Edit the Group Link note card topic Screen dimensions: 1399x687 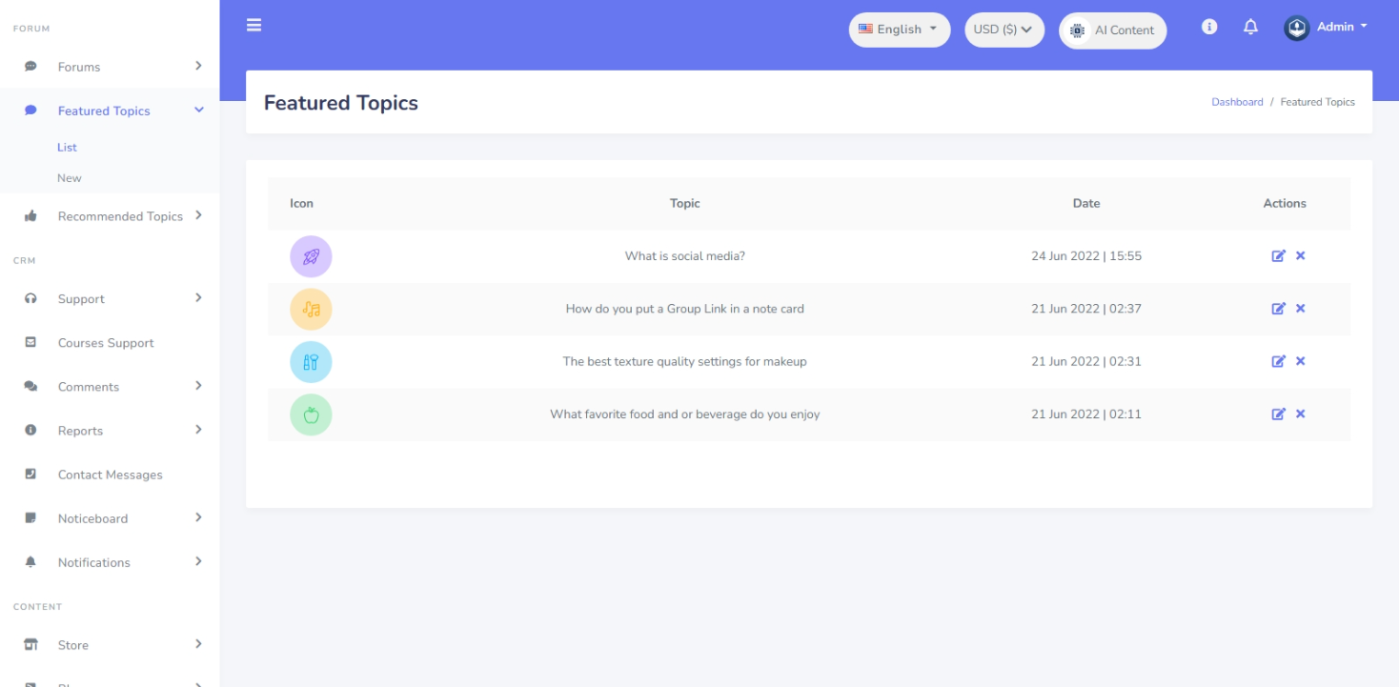[x=1278, y=308]
